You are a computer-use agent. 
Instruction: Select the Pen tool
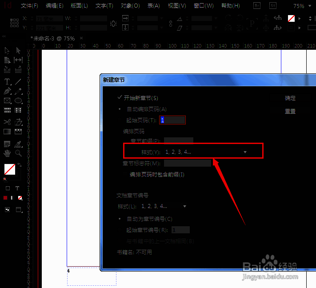coord(7,91)
